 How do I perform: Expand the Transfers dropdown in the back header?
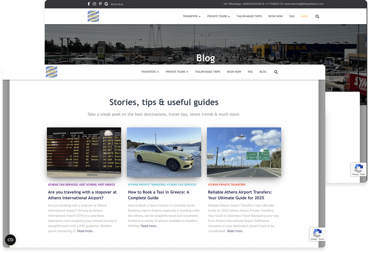pyautogui.click(x=191, y=16)
